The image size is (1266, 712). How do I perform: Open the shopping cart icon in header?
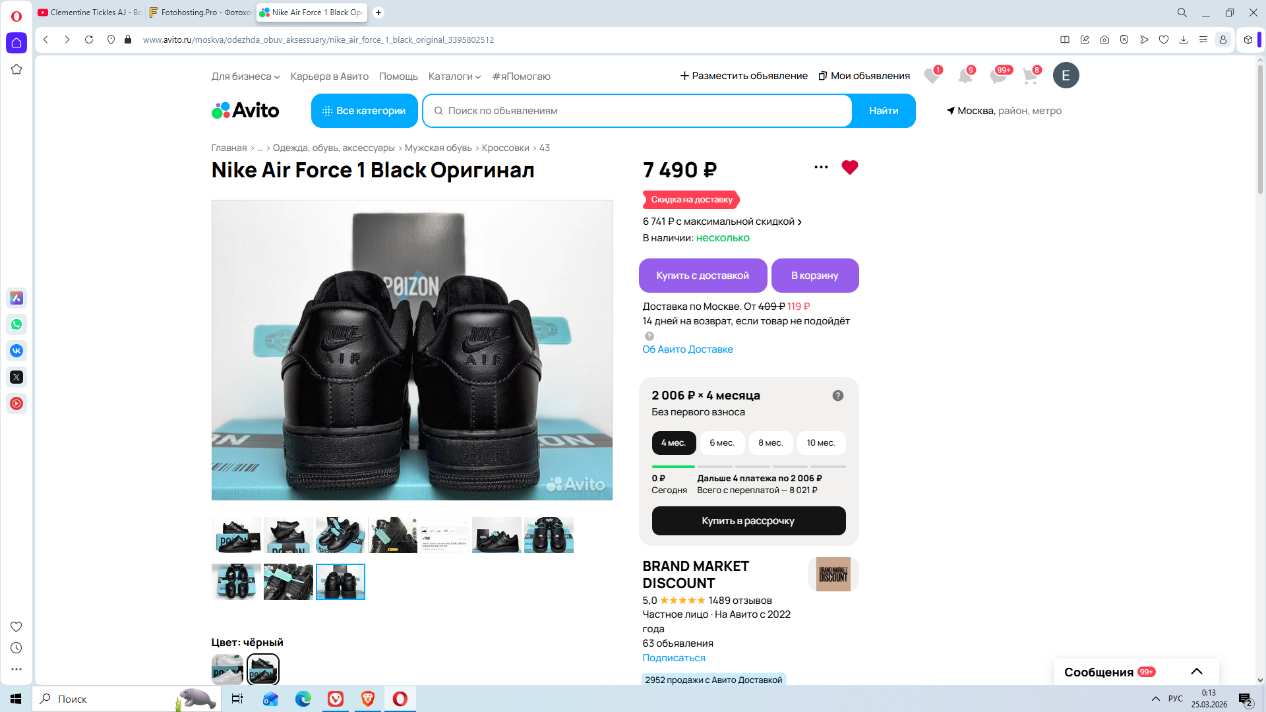tap(1030, 76)
